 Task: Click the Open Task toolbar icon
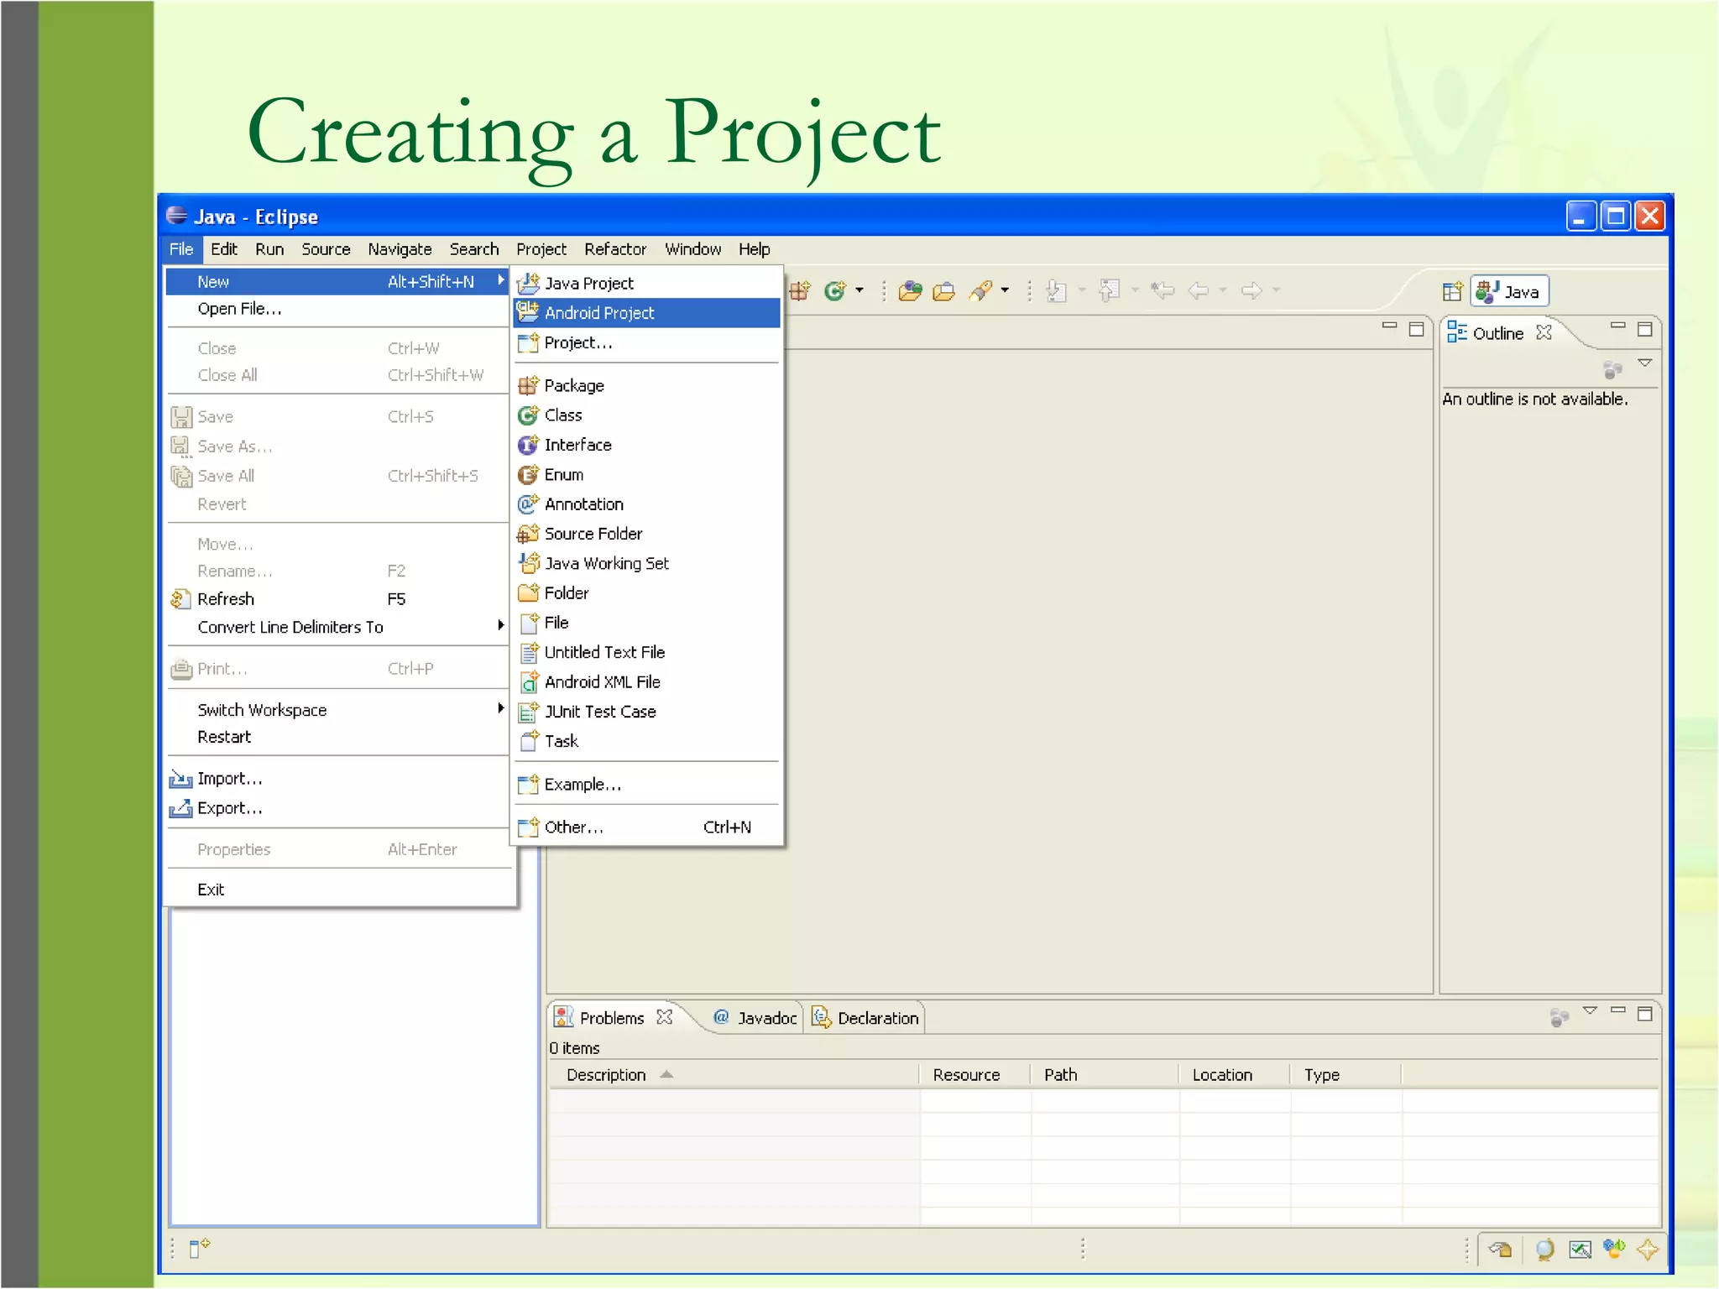pos(944,291)
